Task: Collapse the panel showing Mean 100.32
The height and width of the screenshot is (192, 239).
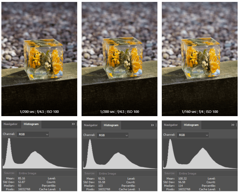Action: 233,125
